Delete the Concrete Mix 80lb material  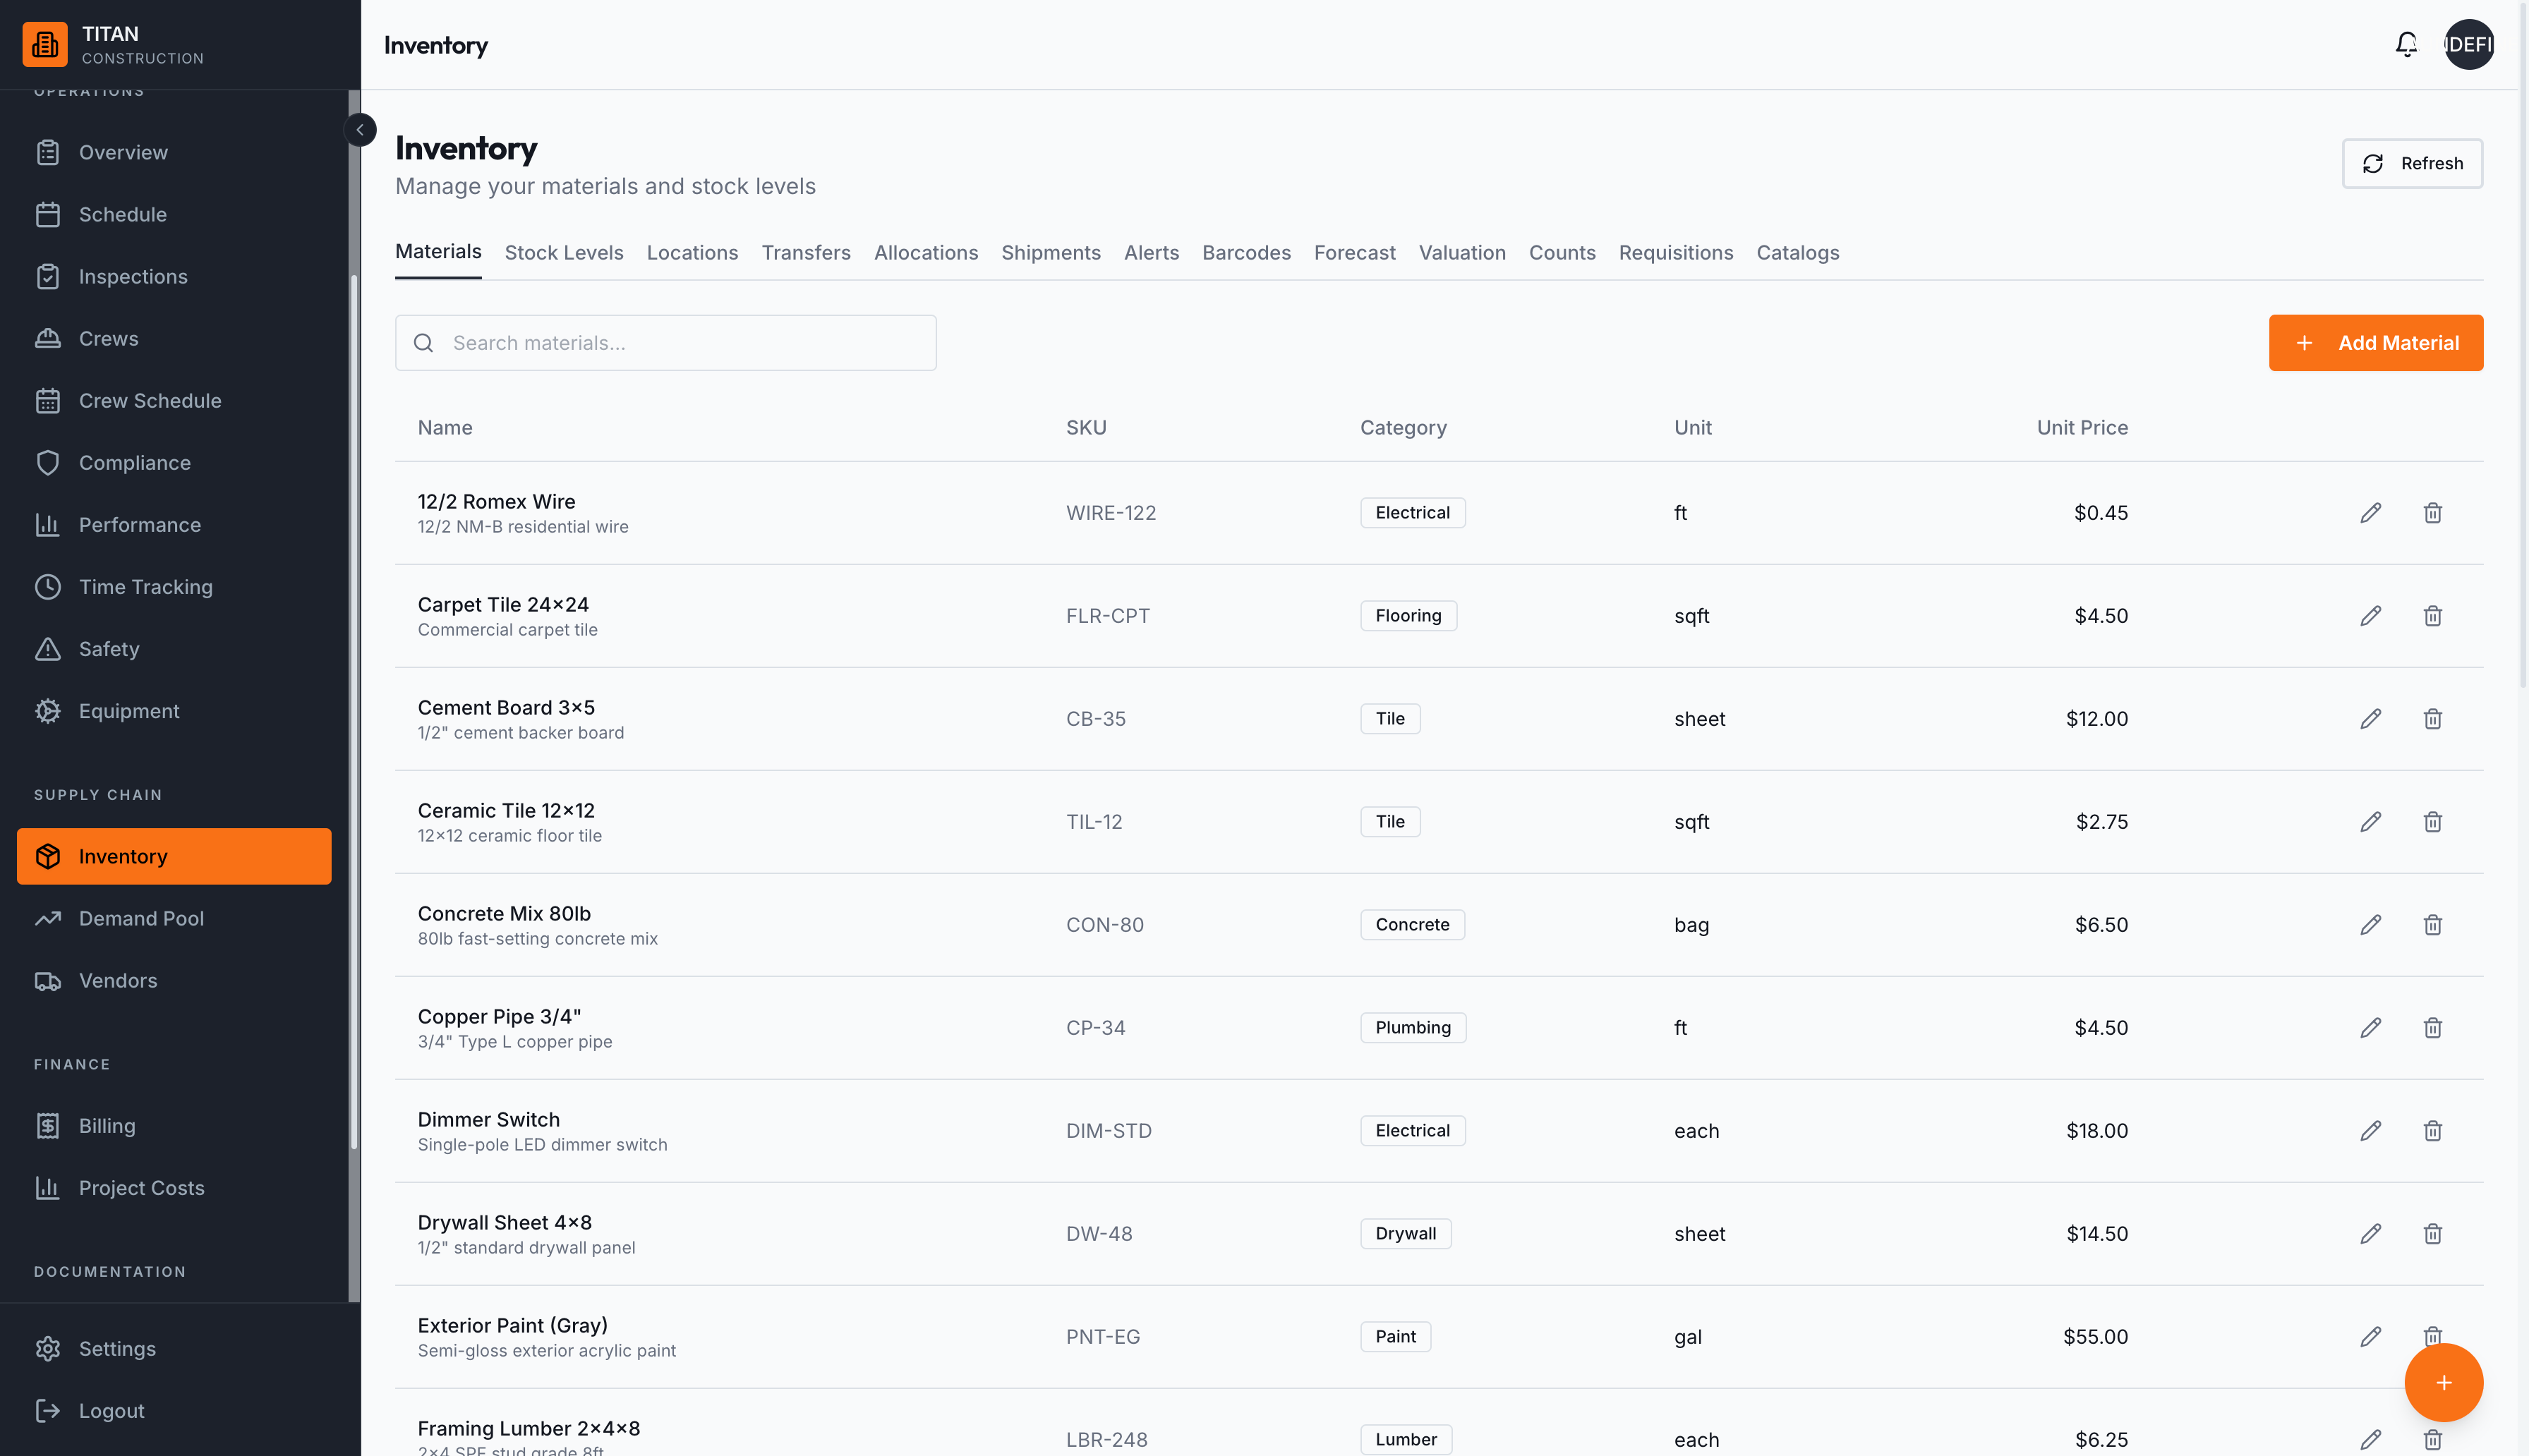pos(2433,925)
